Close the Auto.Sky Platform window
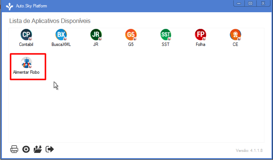This screenshot has height=160, width=273. coord(263,3)
